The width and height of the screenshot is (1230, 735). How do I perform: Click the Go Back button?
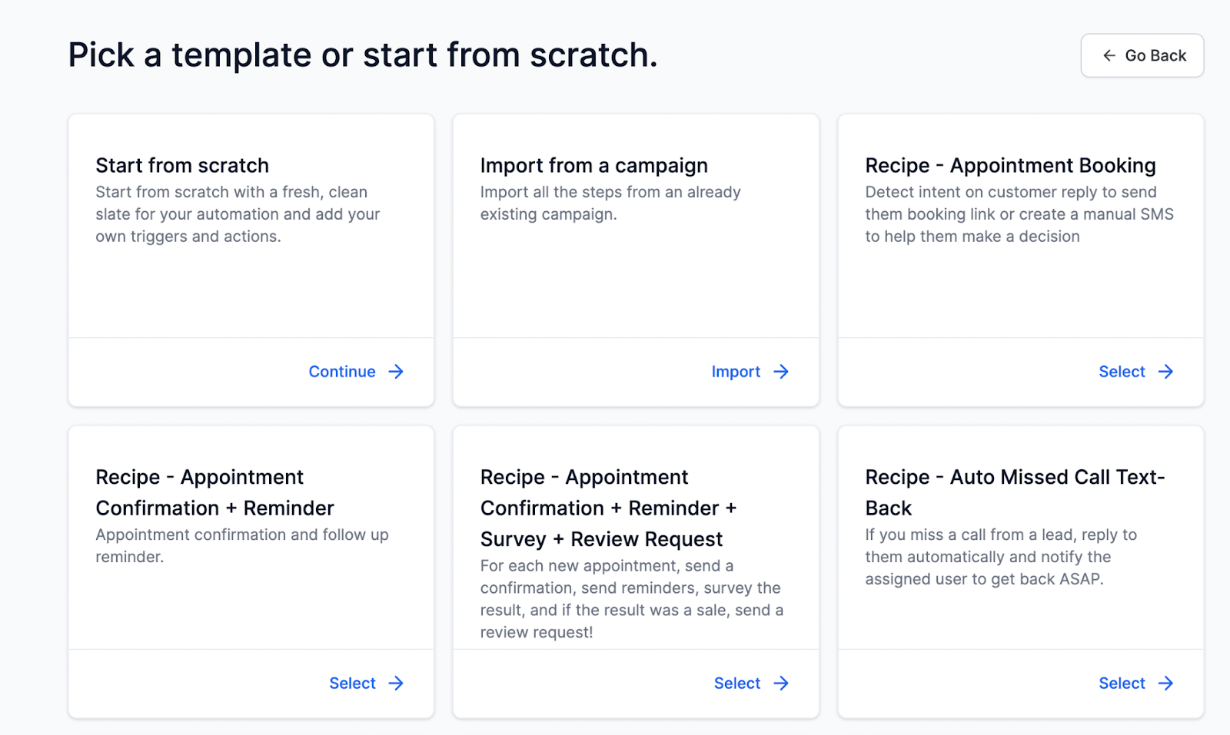(1142, 55)
